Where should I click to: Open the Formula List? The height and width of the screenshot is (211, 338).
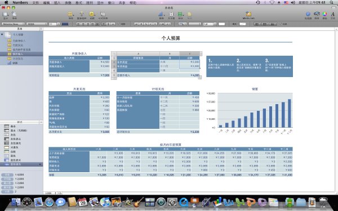[x=103, y=15]
